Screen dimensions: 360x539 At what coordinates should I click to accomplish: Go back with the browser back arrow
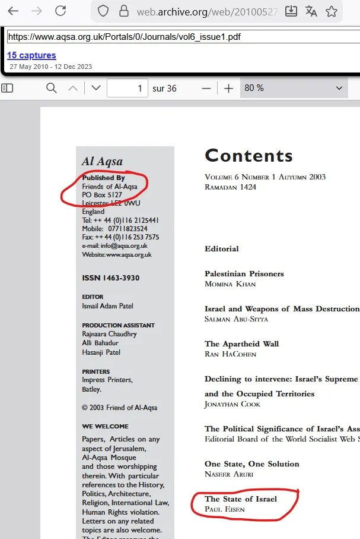(x=13, y=11)
